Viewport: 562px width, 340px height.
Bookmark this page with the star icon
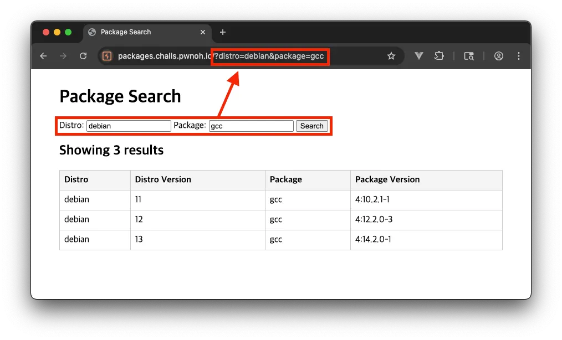coord(391,56)
